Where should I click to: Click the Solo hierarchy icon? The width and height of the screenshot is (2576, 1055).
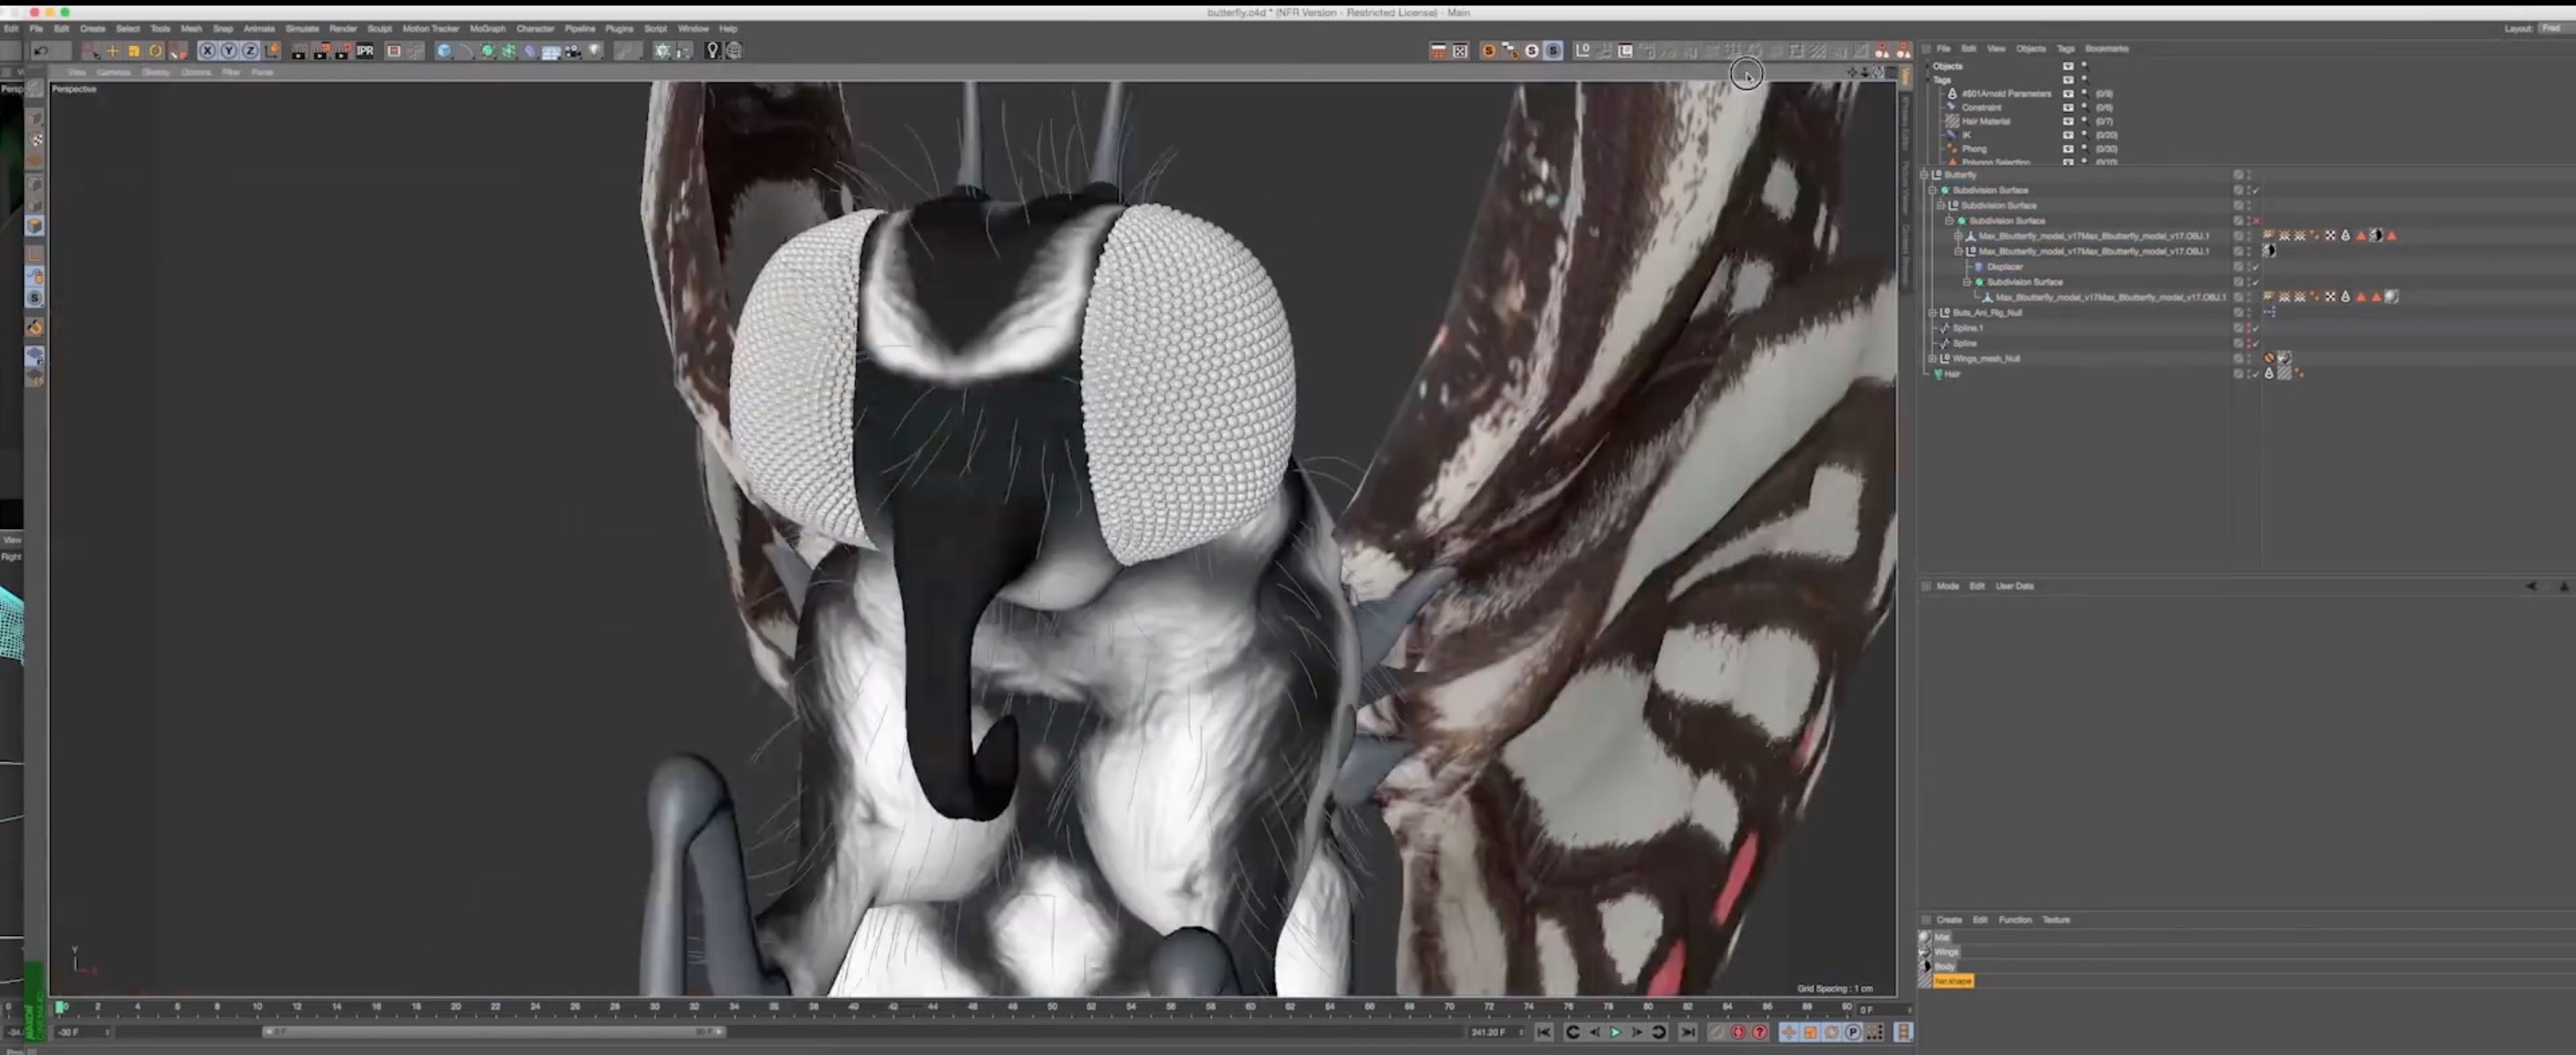(1510, 51)
